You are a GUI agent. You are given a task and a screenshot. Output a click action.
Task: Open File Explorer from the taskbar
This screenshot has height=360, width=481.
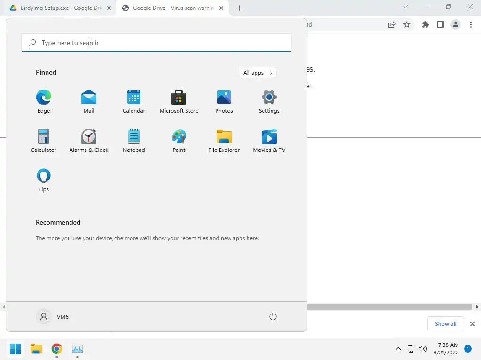pyautogui.click(x=36, y=349)
